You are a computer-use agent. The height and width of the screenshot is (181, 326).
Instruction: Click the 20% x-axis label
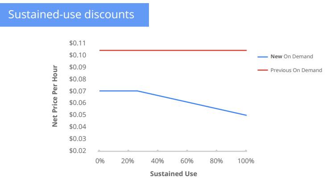tap(128, 161)
